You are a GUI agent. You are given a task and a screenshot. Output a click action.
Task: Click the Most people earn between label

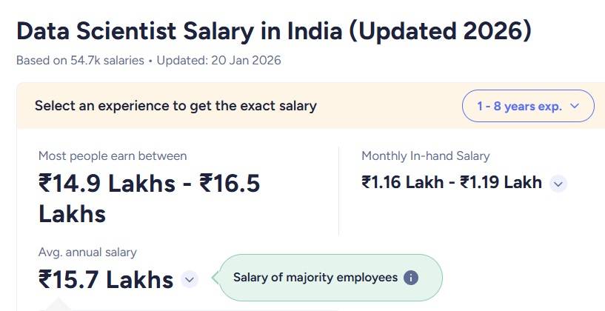click(113, 155)
